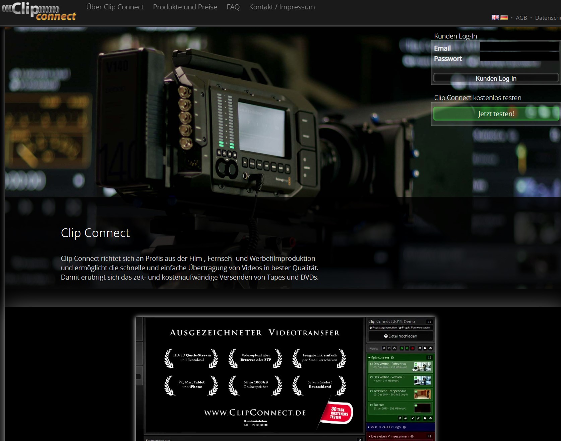Click the Clip Connect logo
The image size is (561, 441).
(39, 11)
